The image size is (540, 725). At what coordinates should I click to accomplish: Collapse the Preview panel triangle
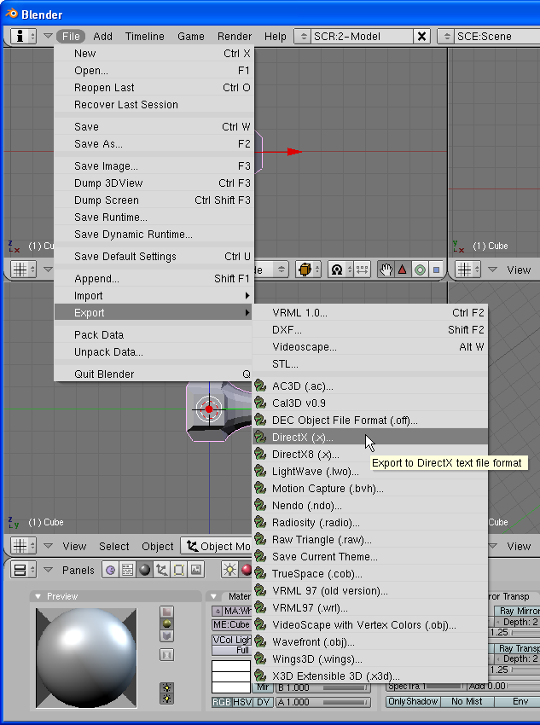[38, 596]
